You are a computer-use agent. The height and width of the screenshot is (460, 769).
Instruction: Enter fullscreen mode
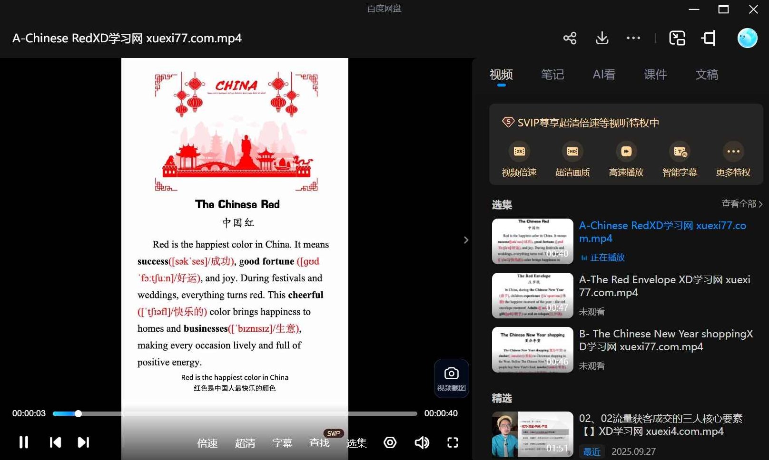pos(453,442)
